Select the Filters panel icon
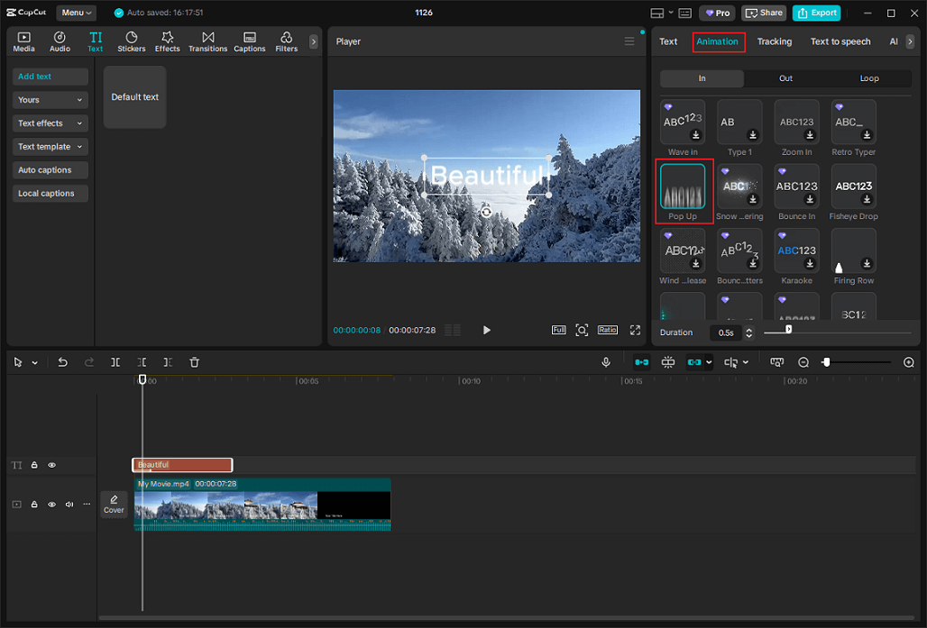 pyautogui.click(x=286, y=41)
